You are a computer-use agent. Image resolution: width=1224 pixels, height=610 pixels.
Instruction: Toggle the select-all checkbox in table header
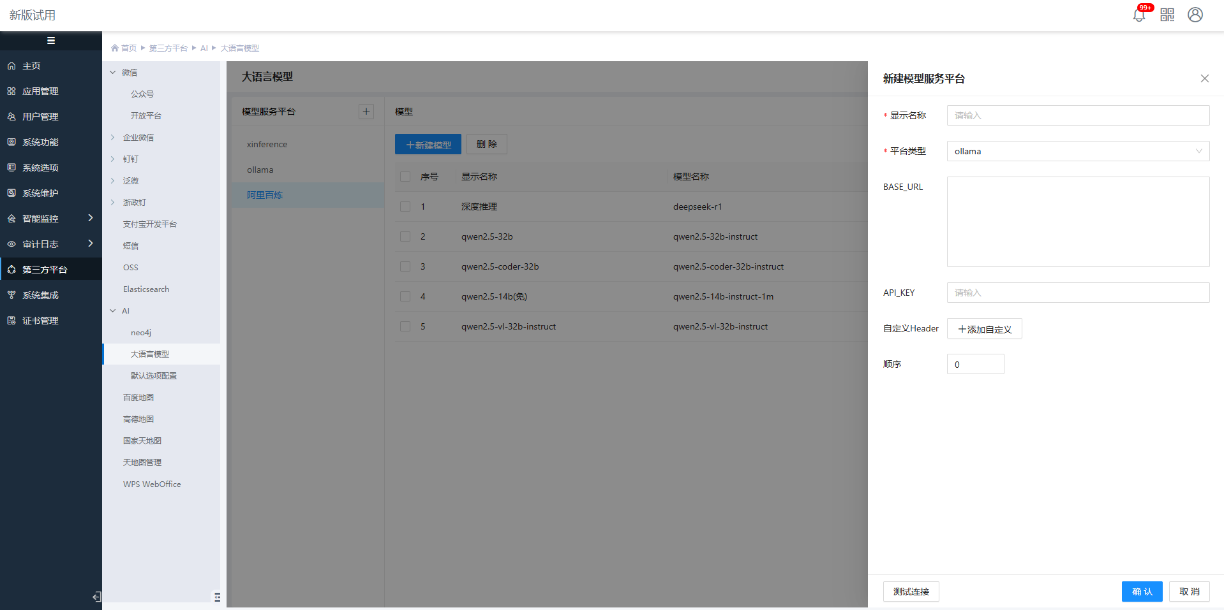tap(405, 177)
